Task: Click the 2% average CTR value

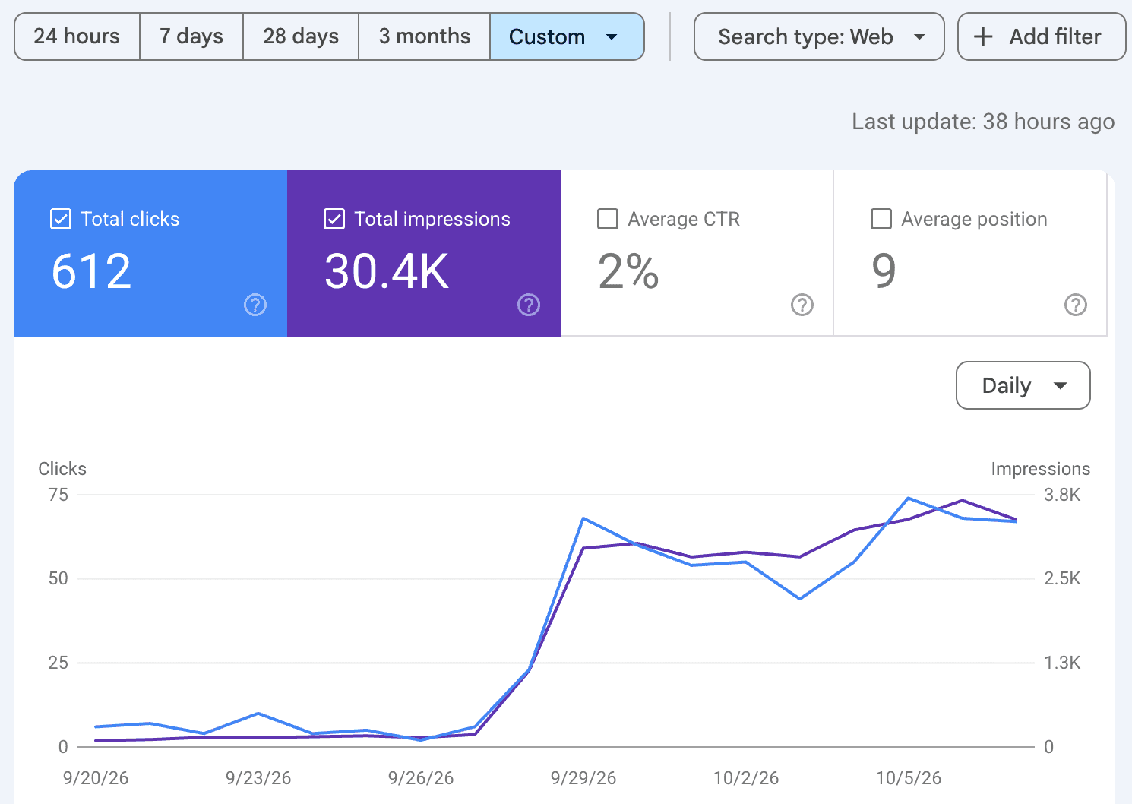Action: (628, 271)
